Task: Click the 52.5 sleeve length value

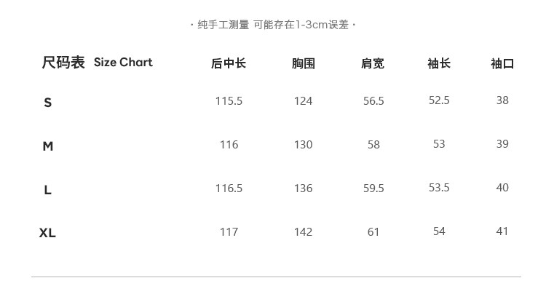Action: (x=439, y=100)
